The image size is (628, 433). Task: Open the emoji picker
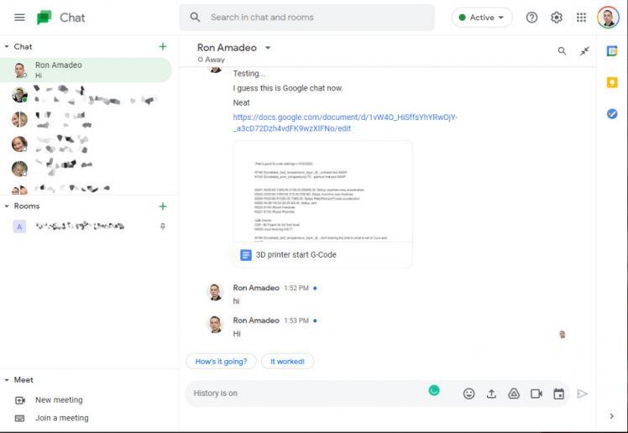[x=468, y=394]
